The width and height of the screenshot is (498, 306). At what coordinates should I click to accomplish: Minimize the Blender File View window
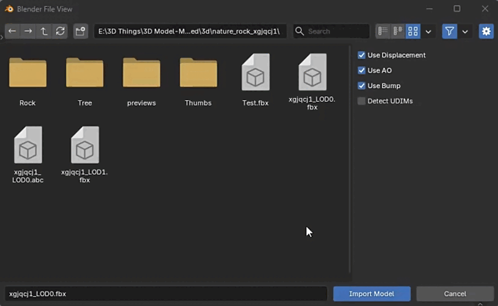(429, 9)
